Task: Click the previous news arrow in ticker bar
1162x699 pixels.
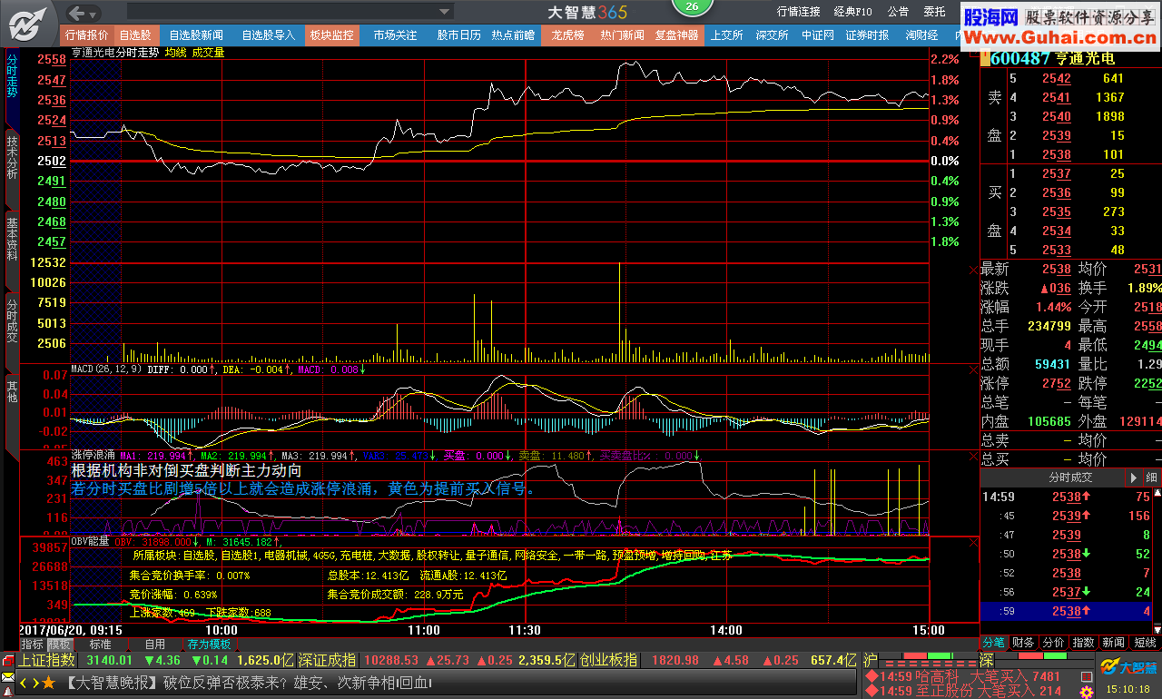Action: [x=24, y=683]
